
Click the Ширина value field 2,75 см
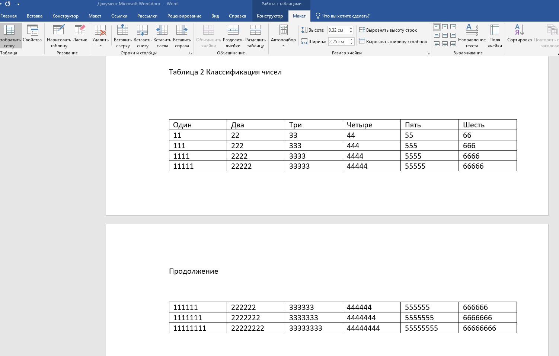pos(338,42)
